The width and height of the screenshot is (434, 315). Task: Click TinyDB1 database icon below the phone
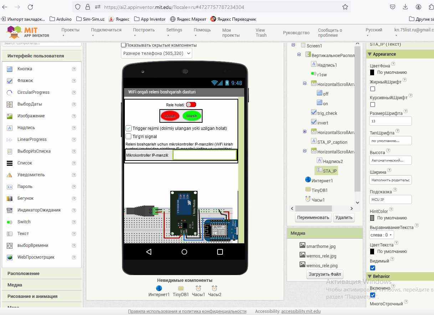181,288
